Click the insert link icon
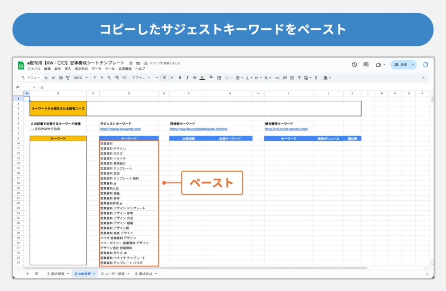The image size is (446, 291). (x=277, y=78)
